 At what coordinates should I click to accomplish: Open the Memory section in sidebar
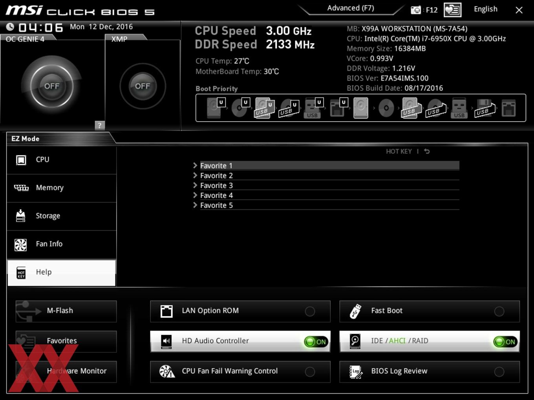62,188
